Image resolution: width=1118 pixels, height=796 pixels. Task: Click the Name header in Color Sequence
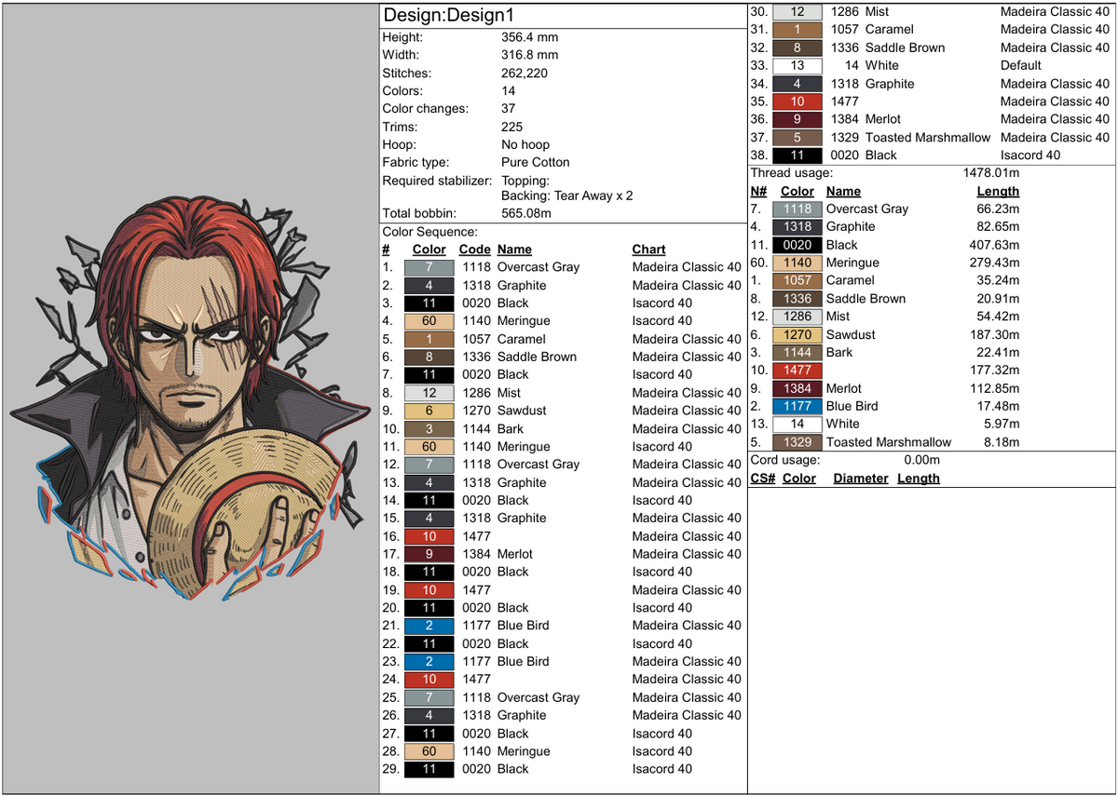coord(514,250)
